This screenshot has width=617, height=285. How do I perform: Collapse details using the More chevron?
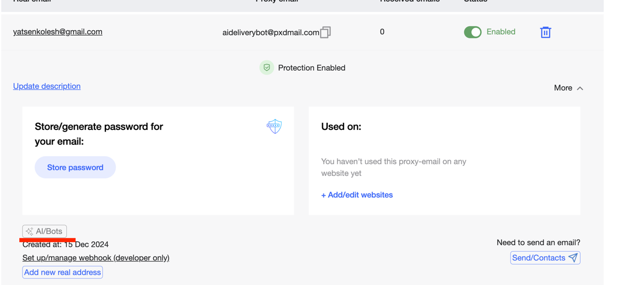[x=580, y=88]
